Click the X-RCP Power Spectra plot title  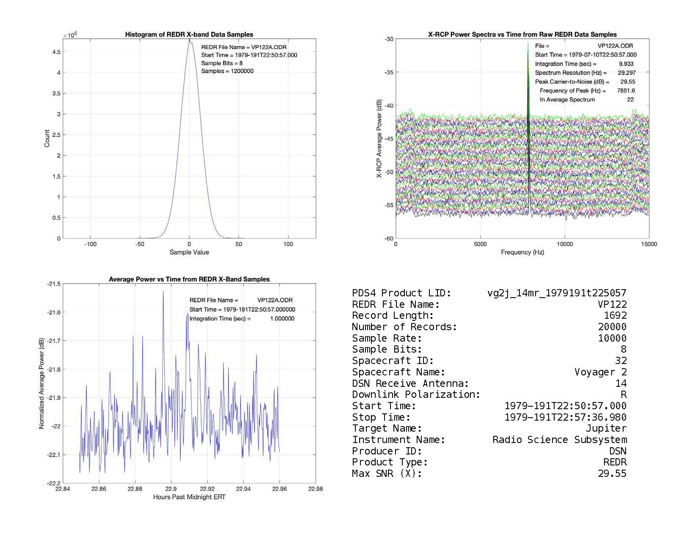click(522, 35)
